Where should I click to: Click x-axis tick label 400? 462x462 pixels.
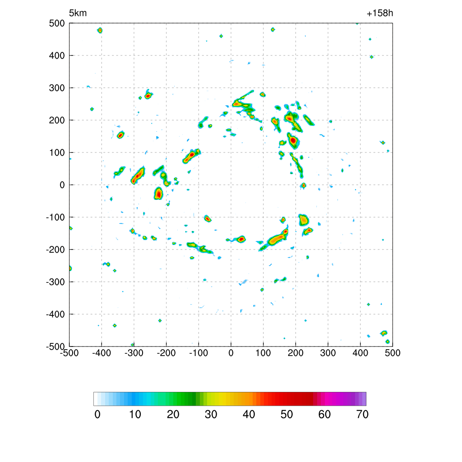tap(360, 353)
